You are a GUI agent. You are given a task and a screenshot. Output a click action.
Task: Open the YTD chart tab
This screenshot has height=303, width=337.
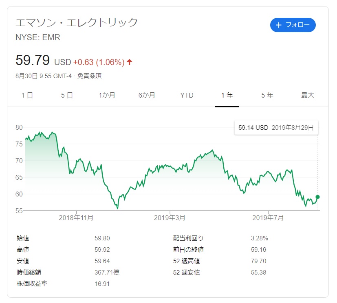187,95
